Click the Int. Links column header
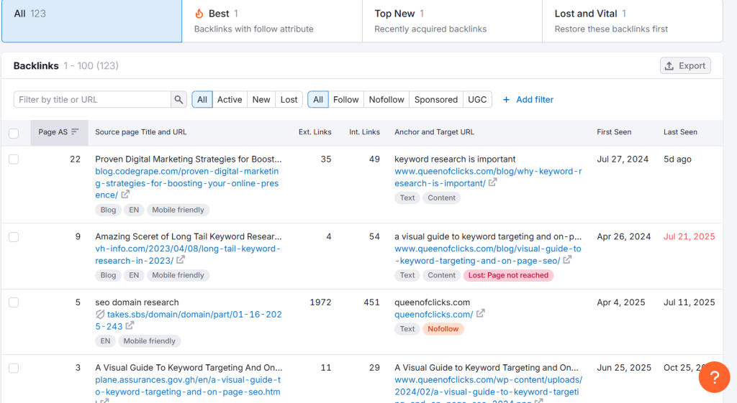The width and height of the screenshot is (737, 403). pos(364,132)
